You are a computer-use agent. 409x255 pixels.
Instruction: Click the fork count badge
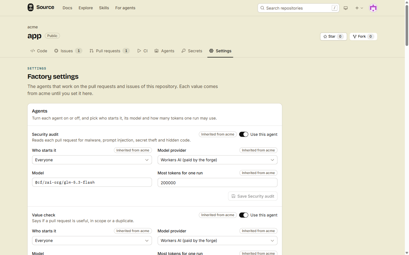tap(371, 37)
